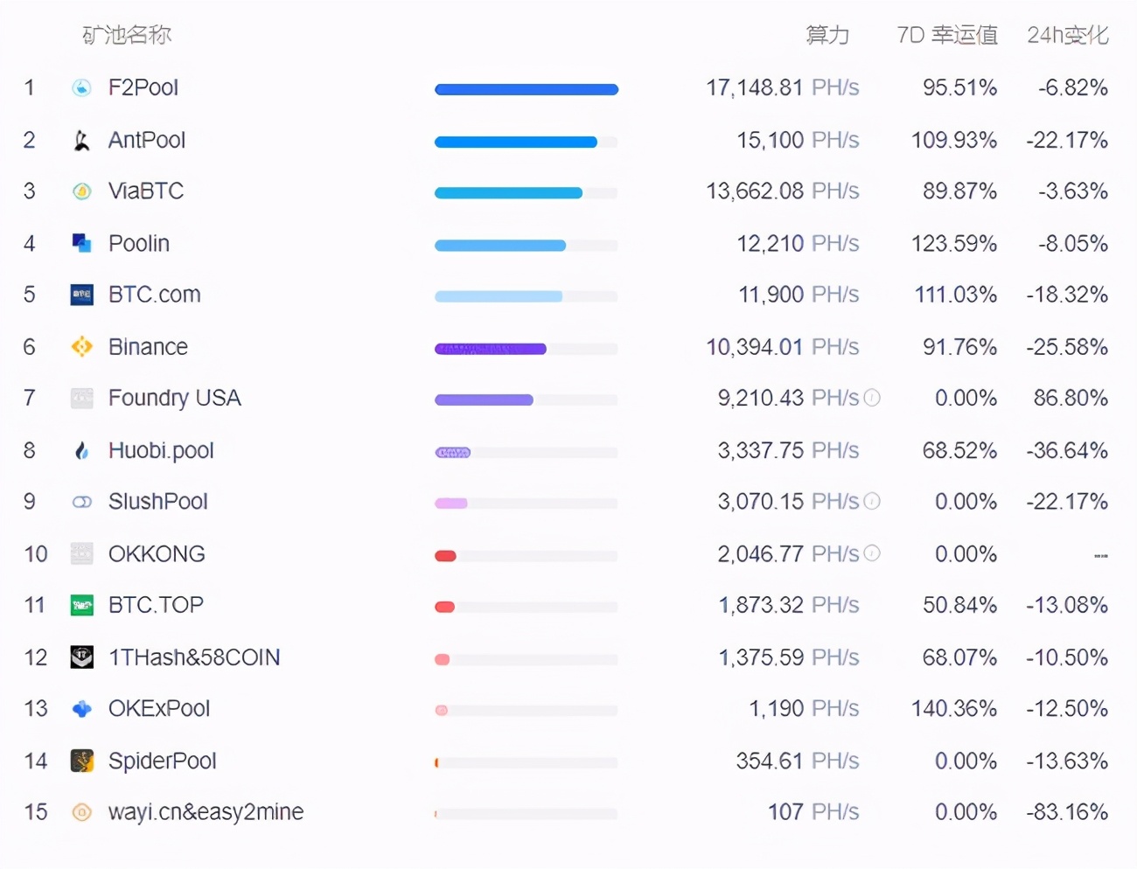The image size is (1137, 869).
Task: Click the Huobi.pool flame icon
Action: [81, 450]
